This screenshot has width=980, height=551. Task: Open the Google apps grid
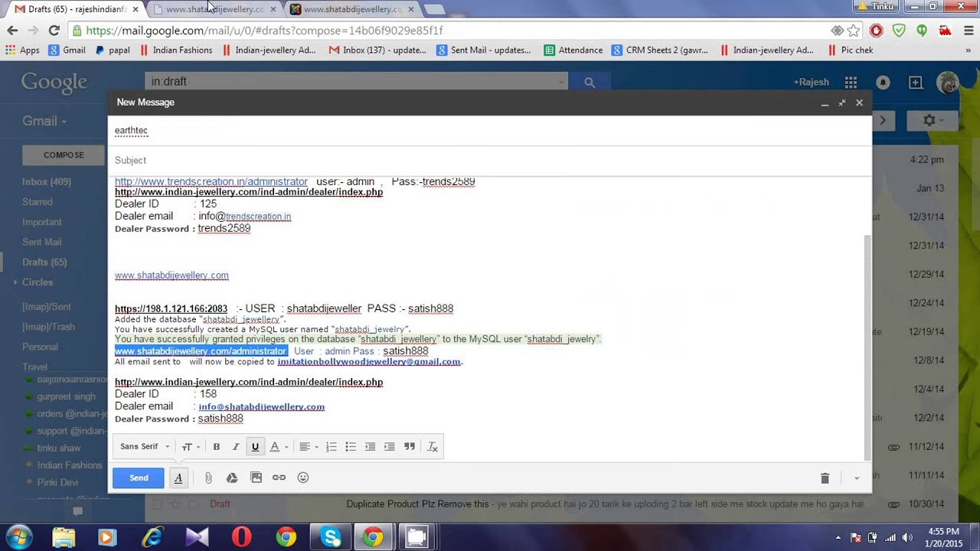[x=851, y=83]
